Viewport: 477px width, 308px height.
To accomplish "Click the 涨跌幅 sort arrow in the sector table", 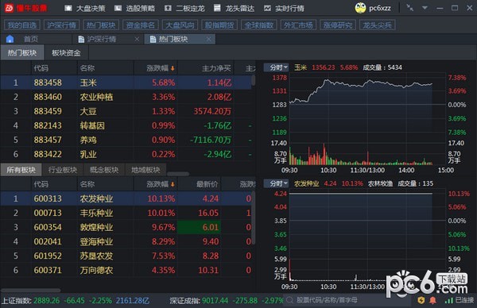I will click(x=173, y=68).
